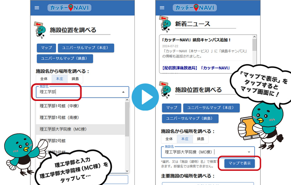291x185 pixels.
Task: Click ユニバーサルマップ（鍋島） on left screen
Action: tap(65, 59)
